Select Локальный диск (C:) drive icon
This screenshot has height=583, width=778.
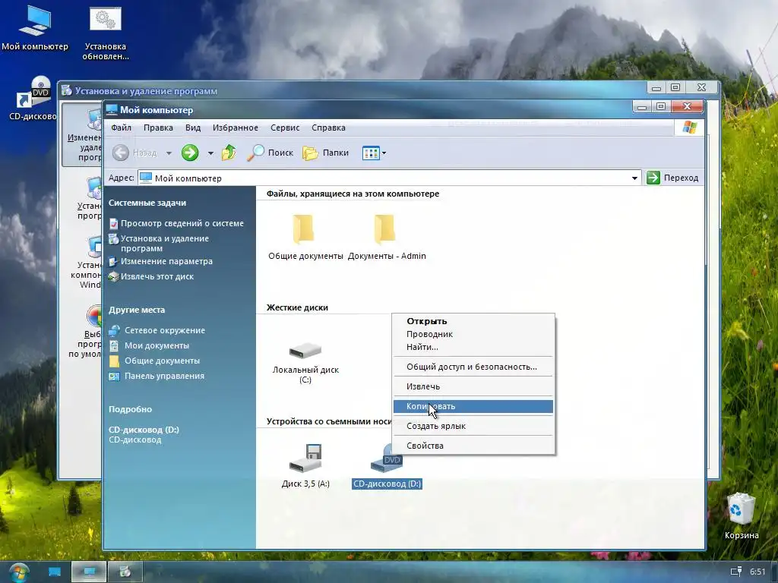coord(305,351)
